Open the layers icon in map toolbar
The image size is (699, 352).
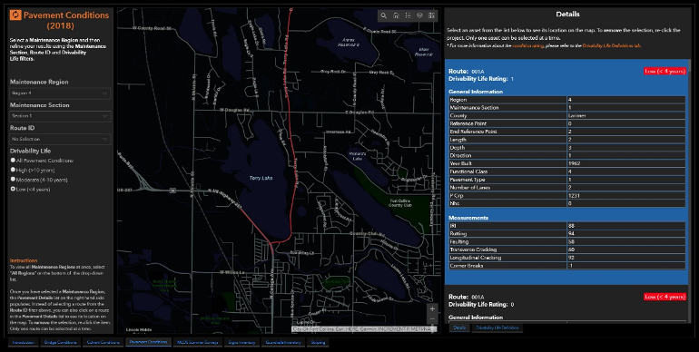(x=419, y=15)
